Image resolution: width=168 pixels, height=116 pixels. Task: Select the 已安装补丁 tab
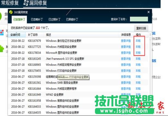click(19, 20)
